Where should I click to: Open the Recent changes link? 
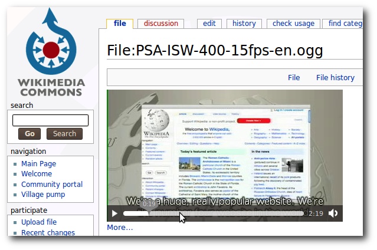point(48,232)
